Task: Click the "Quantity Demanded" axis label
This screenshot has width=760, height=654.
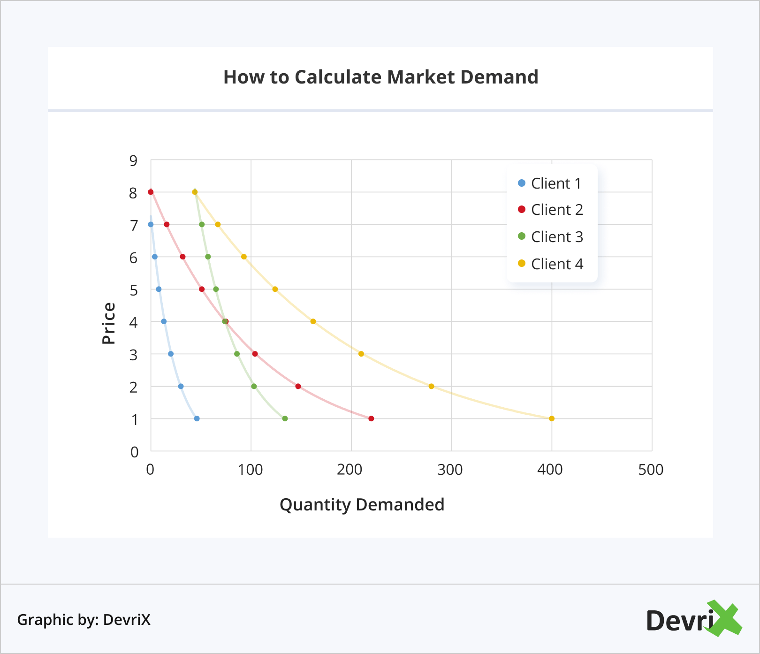Action: [362, 504]
